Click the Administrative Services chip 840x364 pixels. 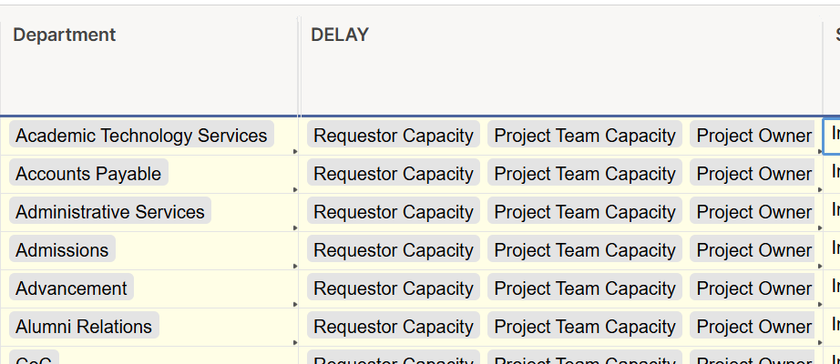click(x=110, y=212)
